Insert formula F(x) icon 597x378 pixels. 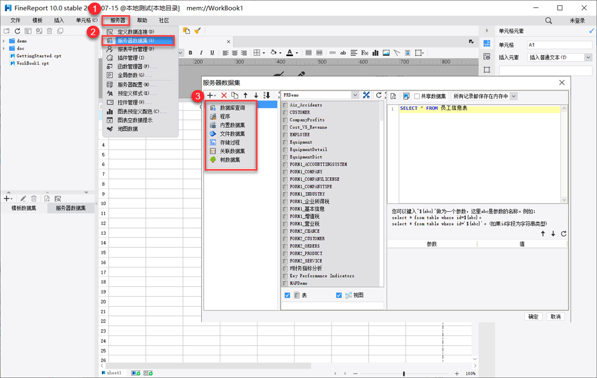pyautogui.click(x=364, y=52)
